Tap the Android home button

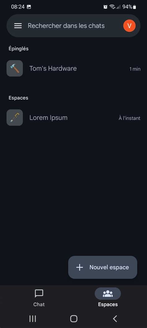pyautogui.click(x=74, y=319)
